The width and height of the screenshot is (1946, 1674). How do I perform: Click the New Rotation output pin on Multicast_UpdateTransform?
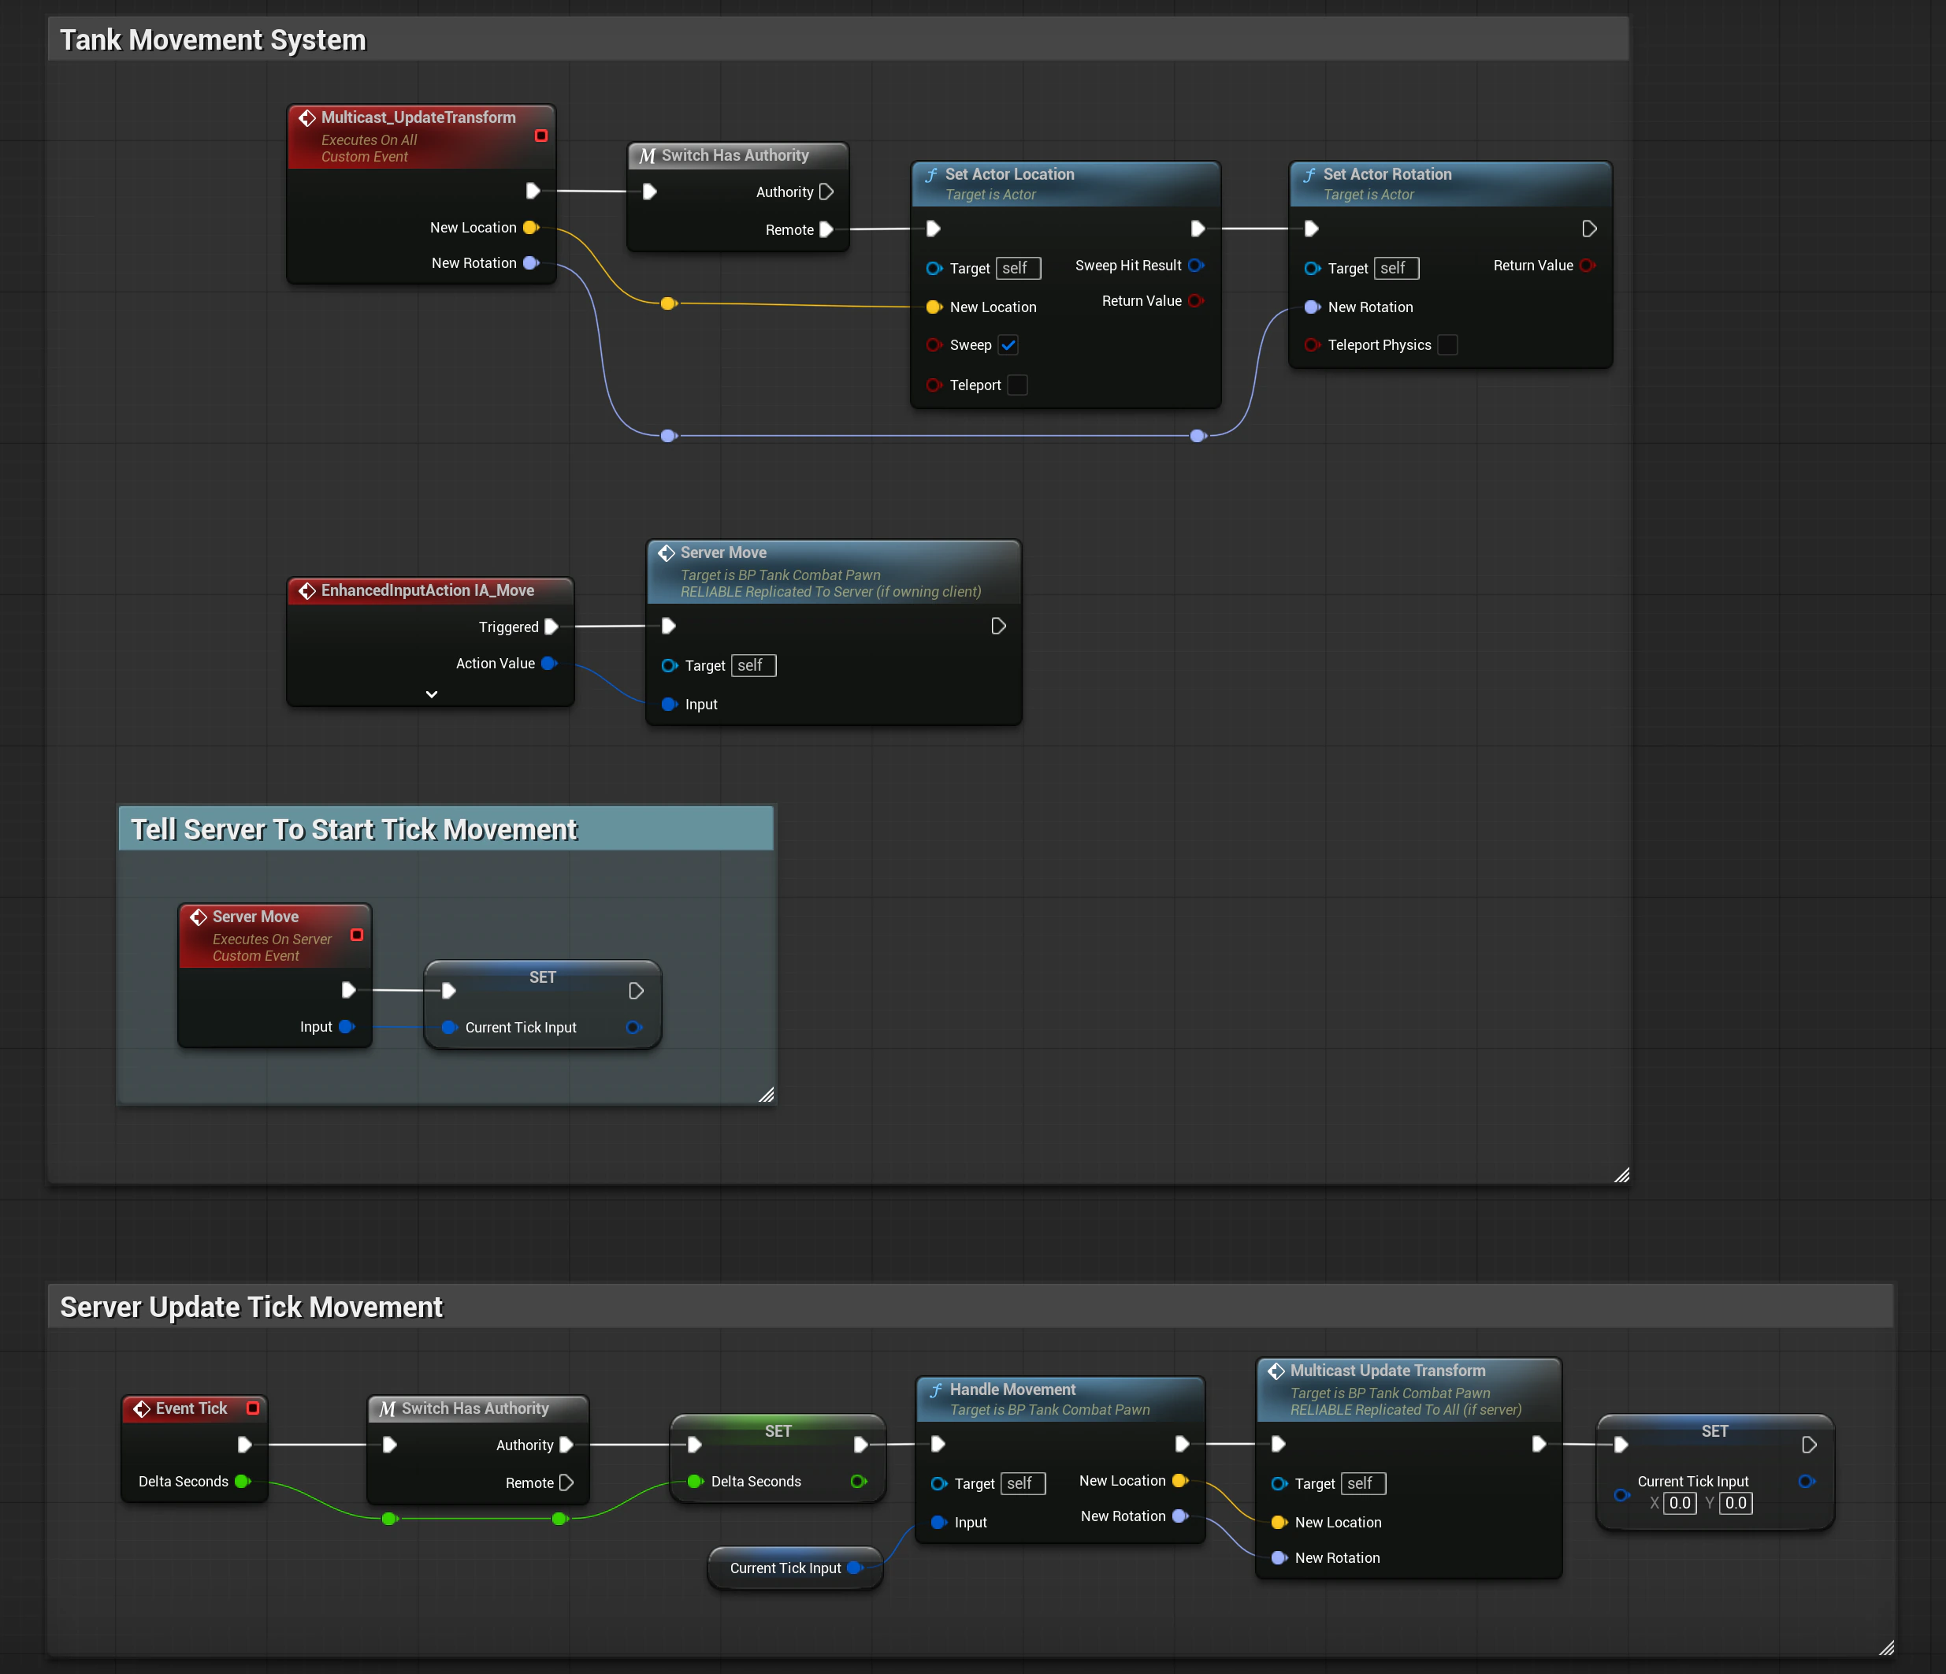[x=531, y=263]
